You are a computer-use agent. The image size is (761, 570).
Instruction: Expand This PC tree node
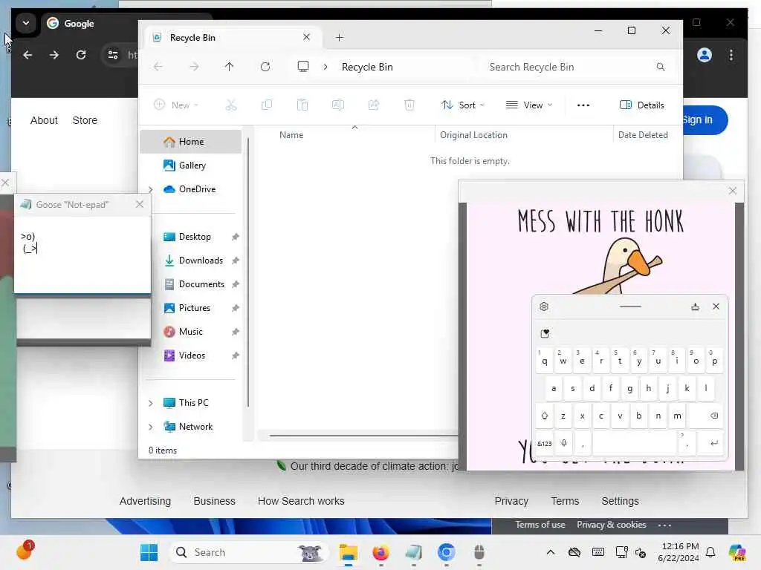click(150, 403)
